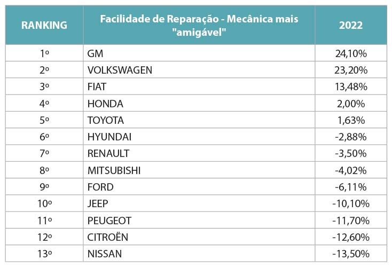Select the FORD brand cell
This screenshot has width=392, height=267.
click(100, 187)
